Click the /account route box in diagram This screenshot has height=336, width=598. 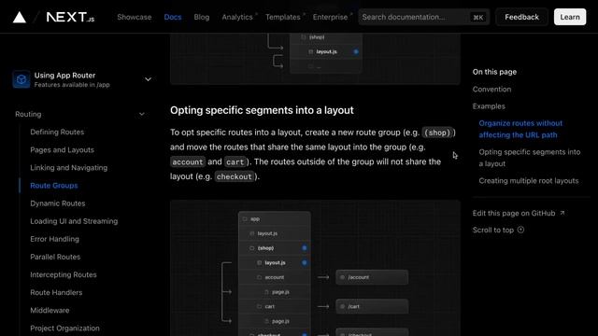point(372,277)
